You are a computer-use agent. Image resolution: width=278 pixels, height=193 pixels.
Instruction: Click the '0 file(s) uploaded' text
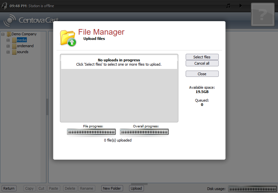118,140
